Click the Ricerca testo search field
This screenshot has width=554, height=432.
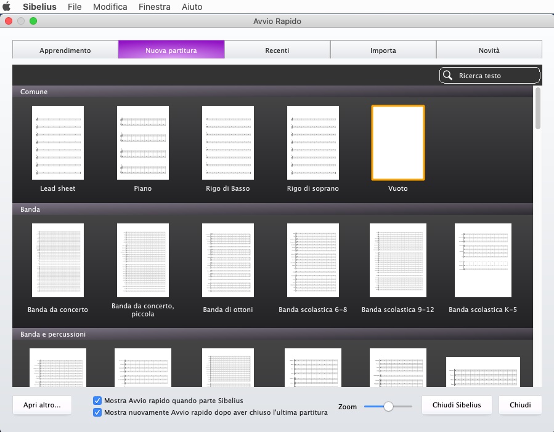[490, 75]
